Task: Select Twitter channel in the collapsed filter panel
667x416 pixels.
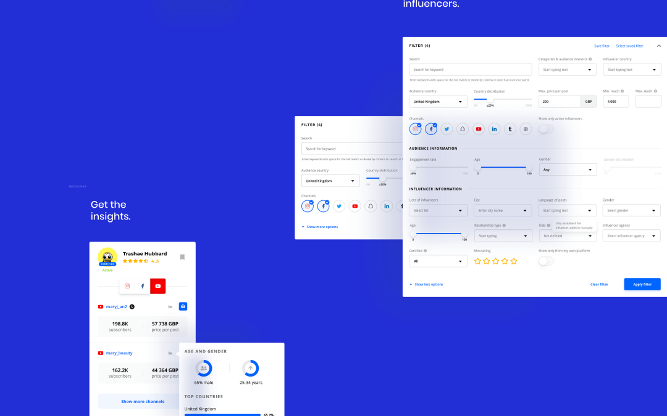Action: pyautogui.click(x=339, y=206)
